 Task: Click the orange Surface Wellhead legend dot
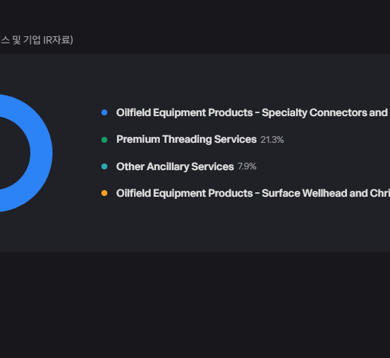click(104, 193)
